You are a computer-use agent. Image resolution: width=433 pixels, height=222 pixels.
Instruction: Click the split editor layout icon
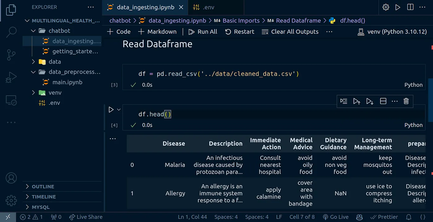click(x=410, y=7)
